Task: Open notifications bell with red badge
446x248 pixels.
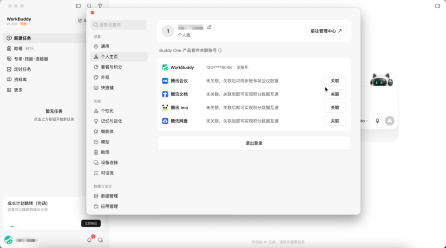Action: click(89, 240)
